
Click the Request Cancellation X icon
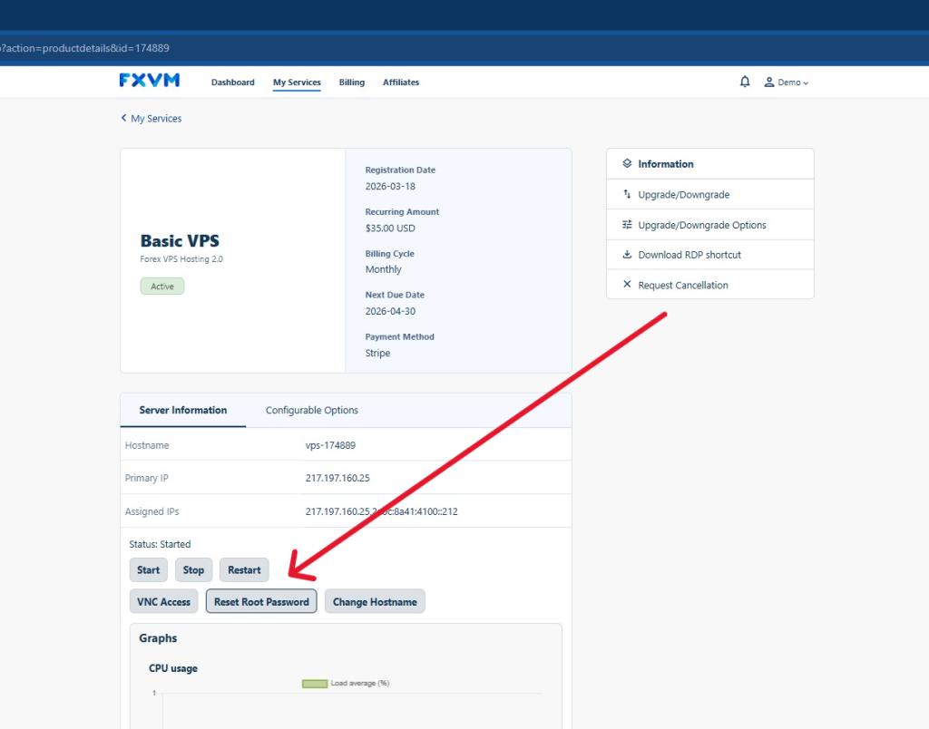tap(626, 285)
